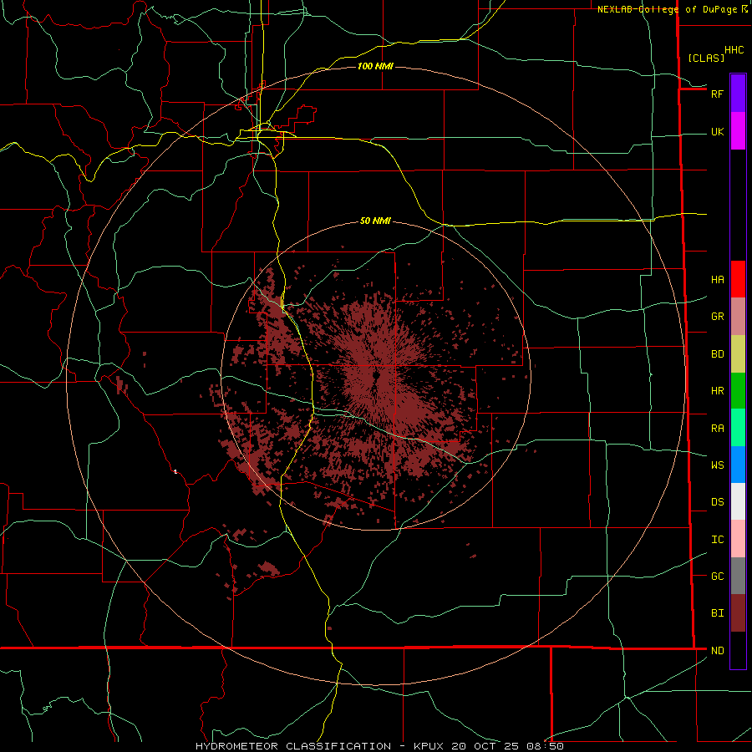Click the RF legend label
Viewport: 752px width, 752px height.
pyautogui.click(x=717, y=94)
